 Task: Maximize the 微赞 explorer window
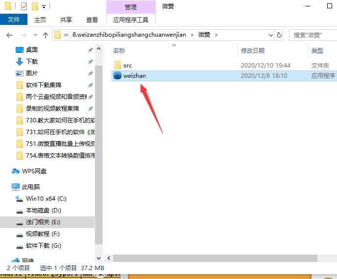click(330, 6)
